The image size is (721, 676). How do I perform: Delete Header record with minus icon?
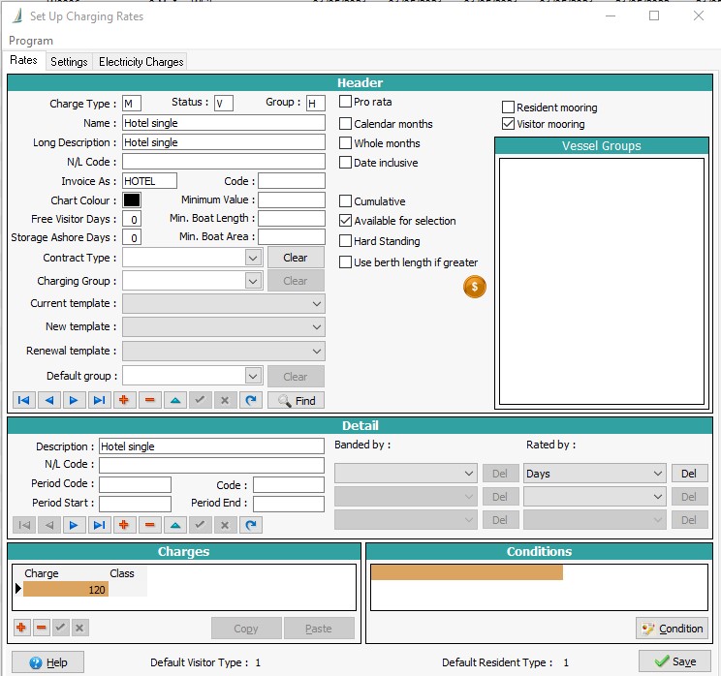149,400
